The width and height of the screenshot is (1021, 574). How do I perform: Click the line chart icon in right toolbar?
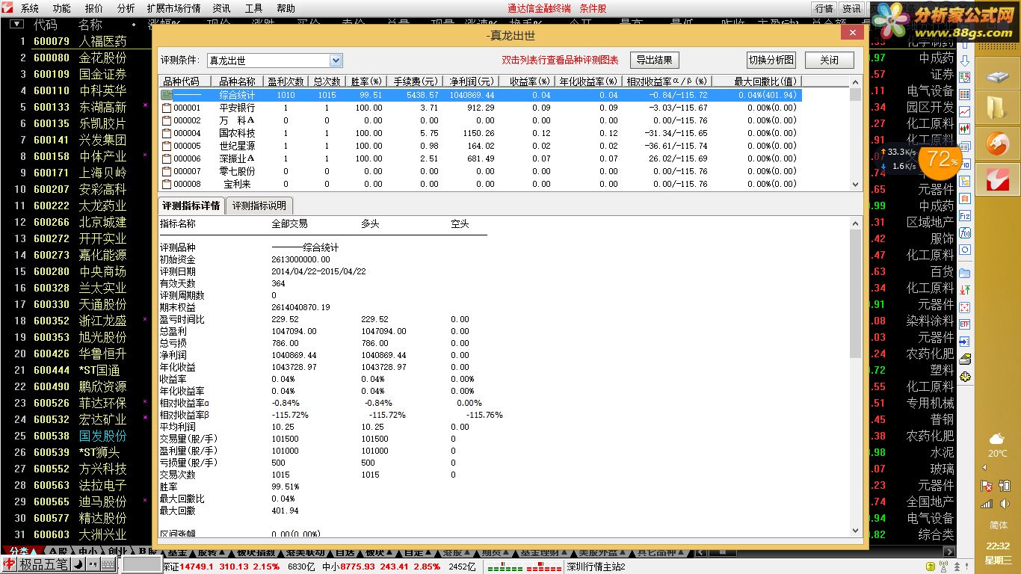click(x=965, y=111)
